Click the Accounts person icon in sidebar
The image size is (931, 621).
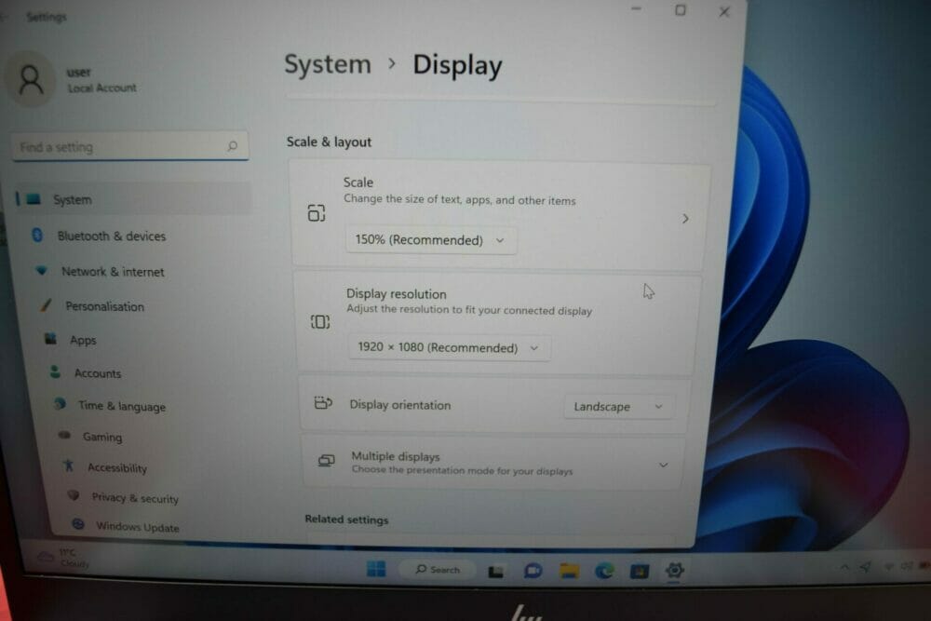pos(55,371)
